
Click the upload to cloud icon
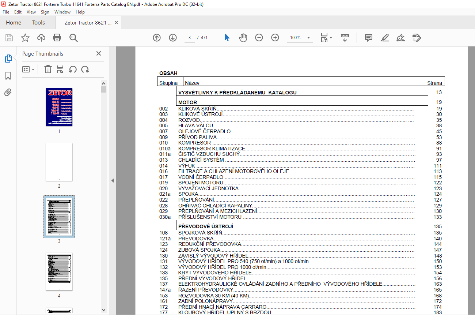pyautogui.click(x=41, y=38)
